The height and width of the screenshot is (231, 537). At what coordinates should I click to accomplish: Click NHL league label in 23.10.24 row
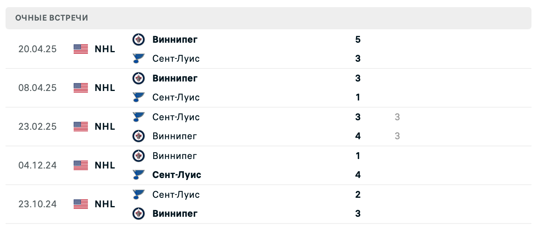click(x=105, y=204)
